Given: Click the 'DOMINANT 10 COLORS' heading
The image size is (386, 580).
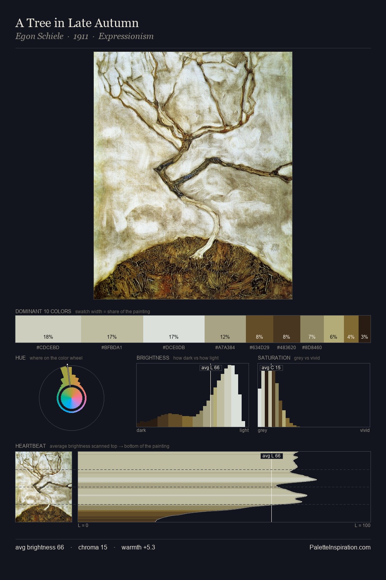Looking at the screenshot, I should (43, 311).
